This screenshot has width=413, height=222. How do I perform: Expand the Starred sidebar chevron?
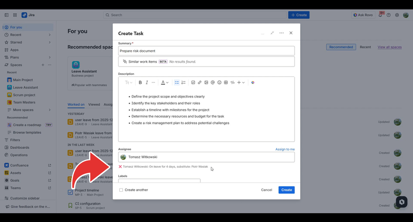click(x=50, y=42)
